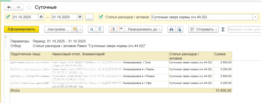This screenshot has width=261, height=103.
Task: Add Суточные report to favorites star
Action: point(30,7)
